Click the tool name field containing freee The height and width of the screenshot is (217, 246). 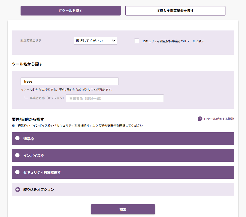pos(69,81)
